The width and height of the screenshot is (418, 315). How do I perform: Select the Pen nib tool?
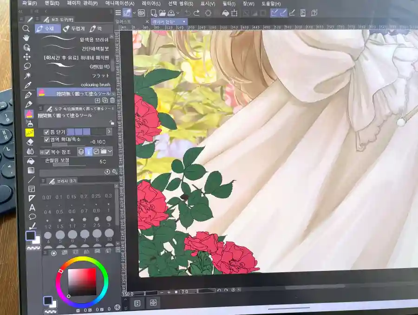tap(28, 95)
